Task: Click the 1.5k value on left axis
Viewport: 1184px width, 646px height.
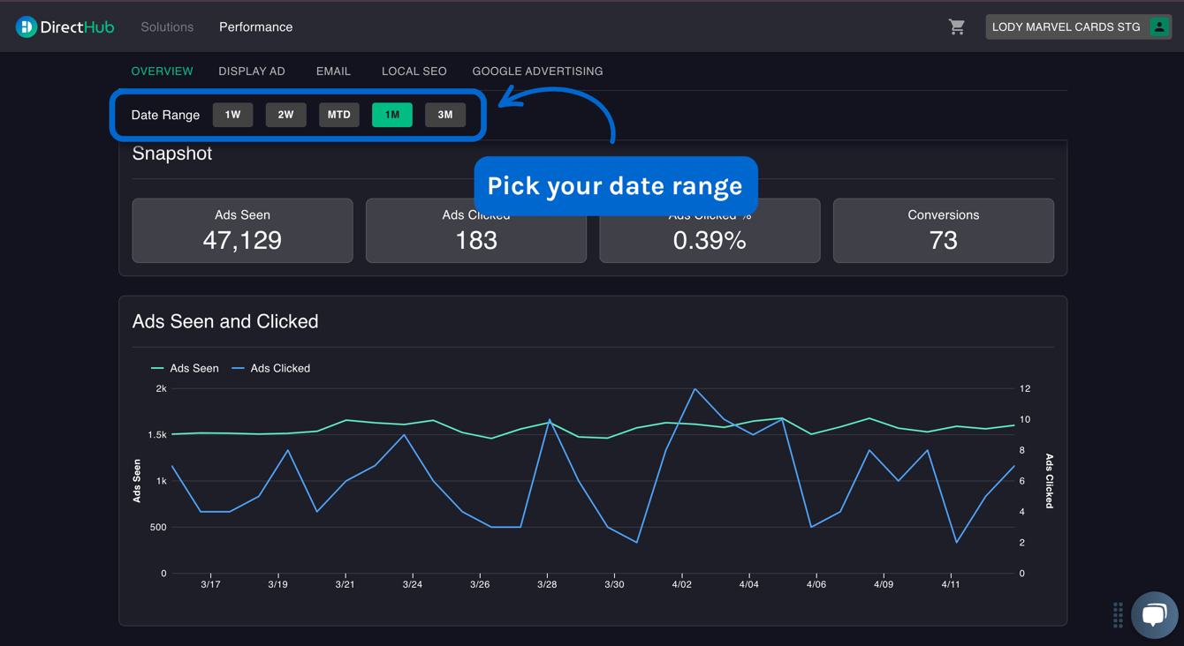Action: pos(157,435)
